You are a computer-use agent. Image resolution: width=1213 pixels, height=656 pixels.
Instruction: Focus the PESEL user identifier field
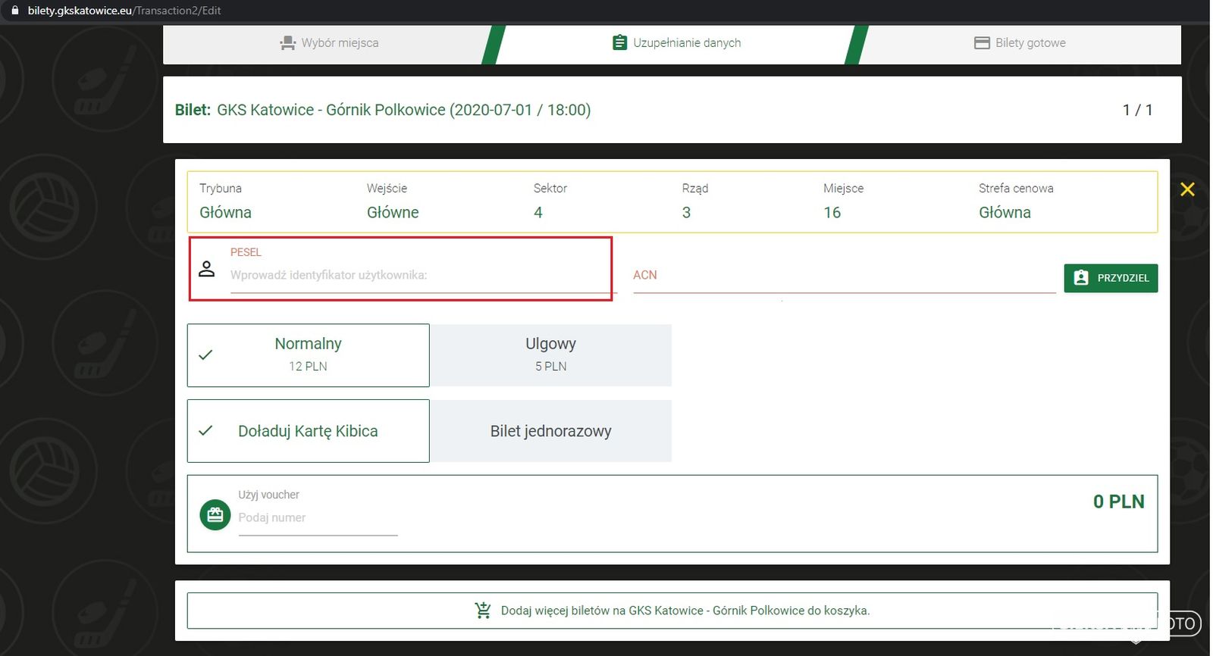pyautogui.click(x=424, y=275)
